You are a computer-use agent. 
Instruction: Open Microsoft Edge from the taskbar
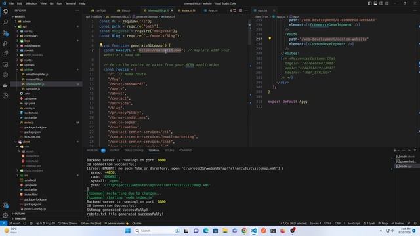click(x=205, y=231)
